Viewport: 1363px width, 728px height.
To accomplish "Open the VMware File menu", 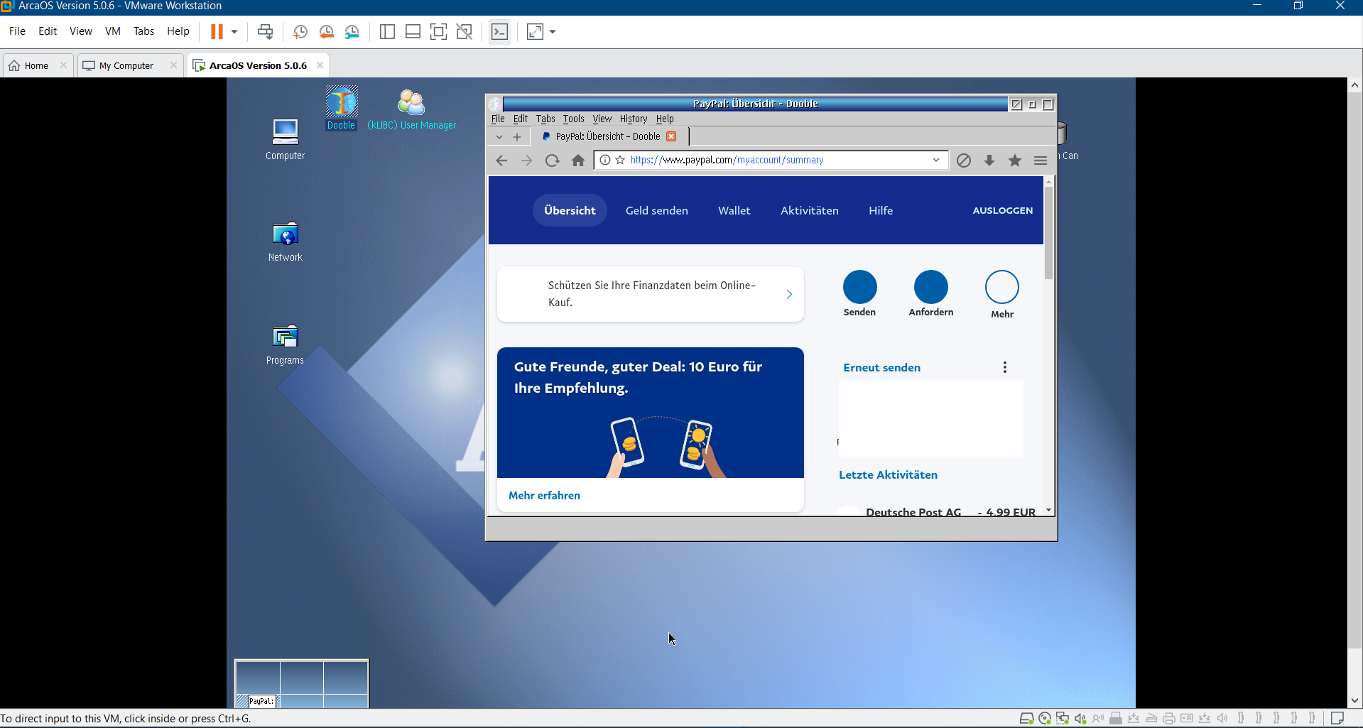I will (17, 31).
